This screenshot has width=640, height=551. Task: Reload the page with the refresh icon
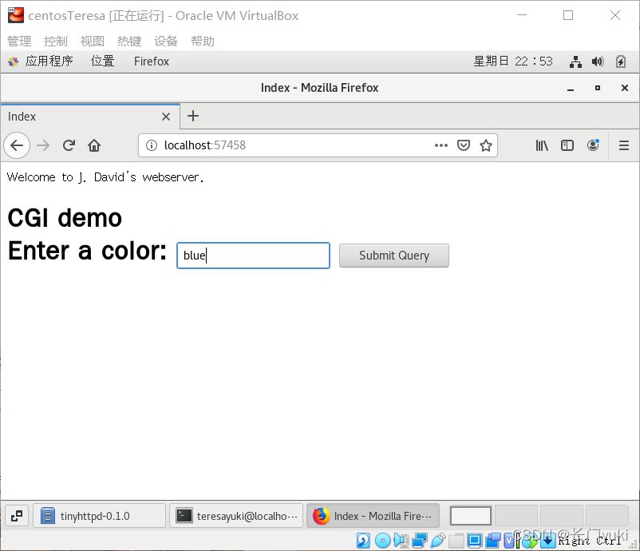click(69, 145)
